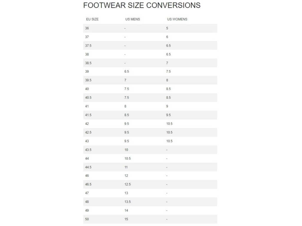This screenshot has width=302, height=226.
Task: Select the EU size 46.5 cell
Action: coord(88,185)
